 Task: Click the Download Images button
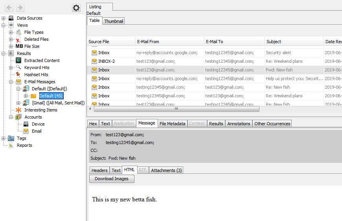(x=112, y=179)
